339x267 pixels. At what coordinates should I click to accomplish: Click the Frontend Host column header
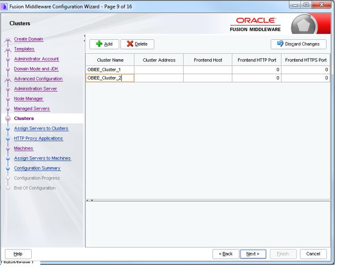[208, 60]
